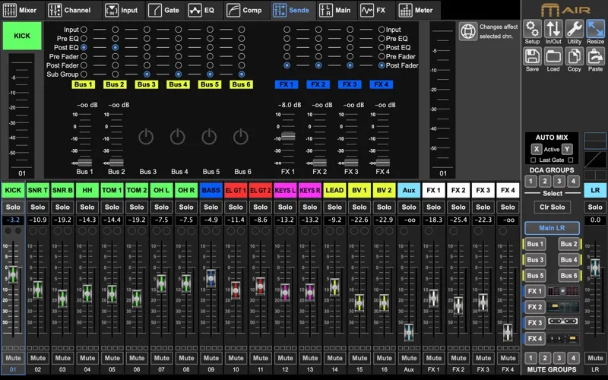608x380 pixels.
Task: Enable left Last Gate checkbox
Action: pyautogui.click(x=534, y=160)
